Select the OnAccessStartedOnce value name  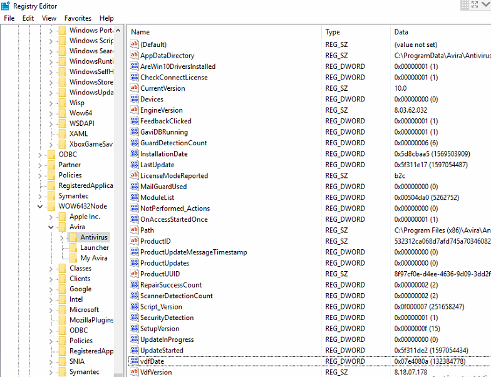174,219
